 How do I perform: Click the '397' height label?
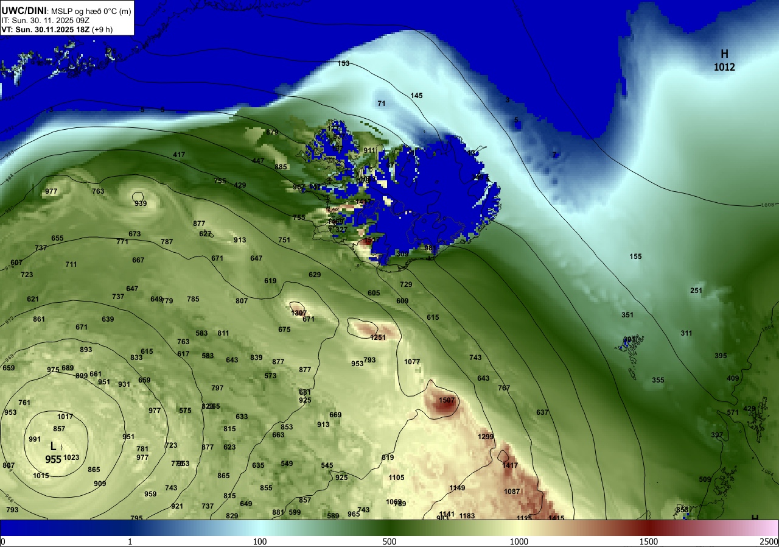pos(717,435)
